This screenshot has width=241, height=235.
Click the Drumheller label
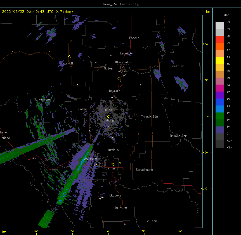click(178, 136)
